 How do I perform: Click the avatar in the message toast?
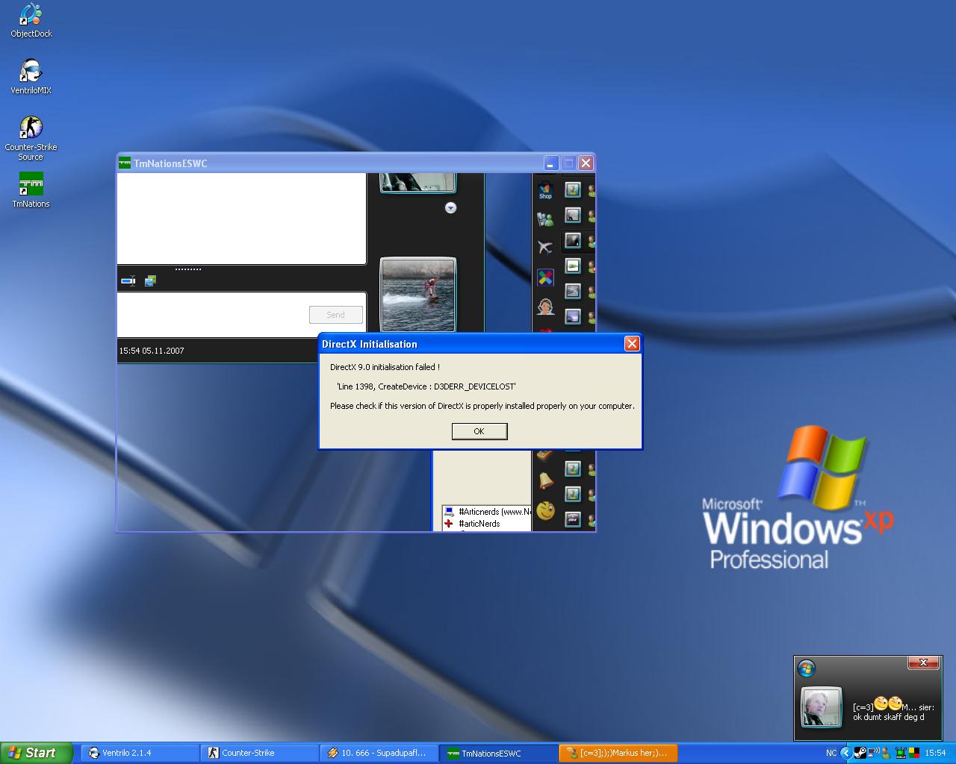(x=821, y=707)
